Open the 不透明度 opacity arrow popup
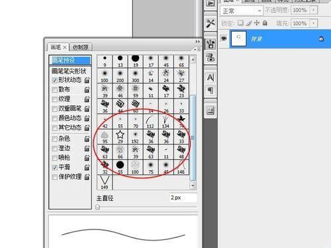331x248 pixels. 314,10
